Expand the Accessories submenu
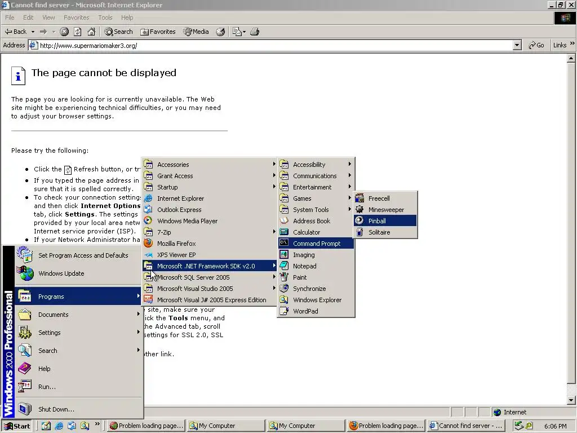This screenshot has height=433, width=577. click(210, 165)
